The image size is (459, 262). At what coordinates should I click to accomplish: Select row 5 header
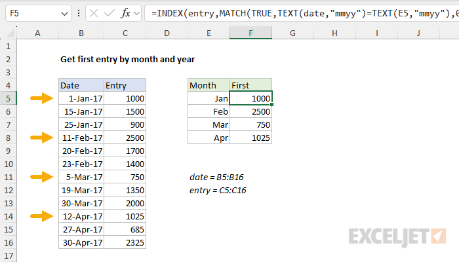point(8,98)
